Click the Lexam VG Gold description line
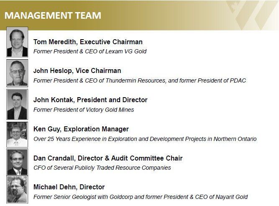The height and width of the screenshot is (206, 279). 90,51
